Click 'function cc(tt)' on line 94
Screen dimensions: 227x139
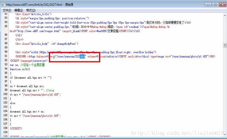pyautogui.click(x=20, y=69)
